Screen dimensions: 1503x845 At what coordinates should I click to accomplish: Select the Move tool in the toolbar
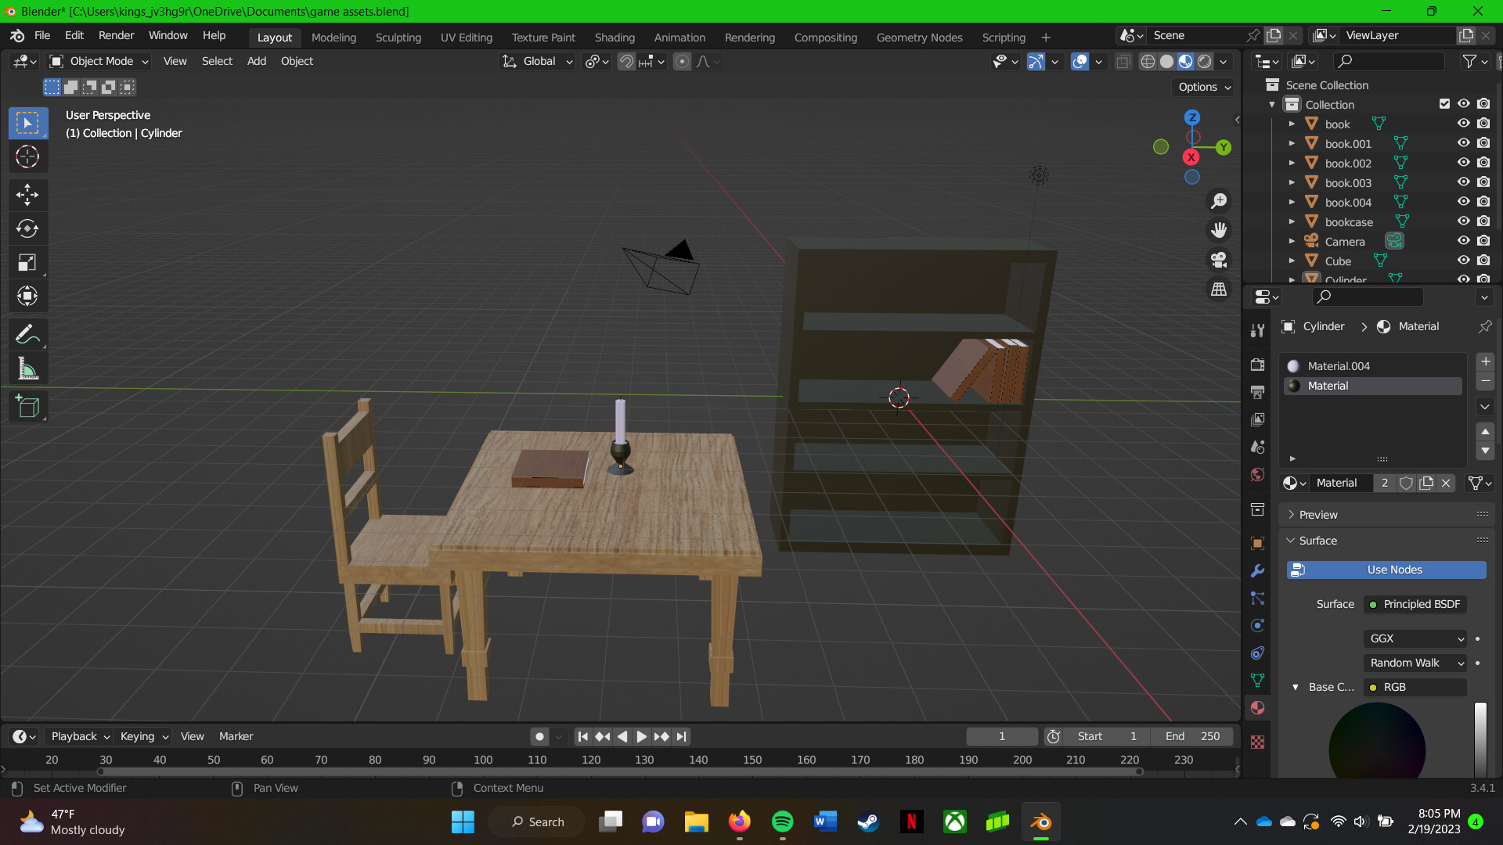(x=27, y=195)
